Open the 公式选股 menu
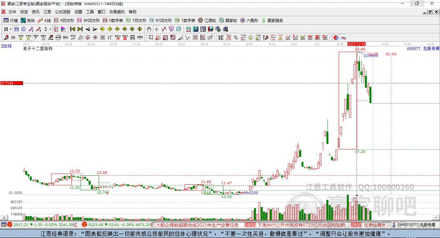This screenshot has height=238, width=440. pyautogui.click(x=63, y=12)
